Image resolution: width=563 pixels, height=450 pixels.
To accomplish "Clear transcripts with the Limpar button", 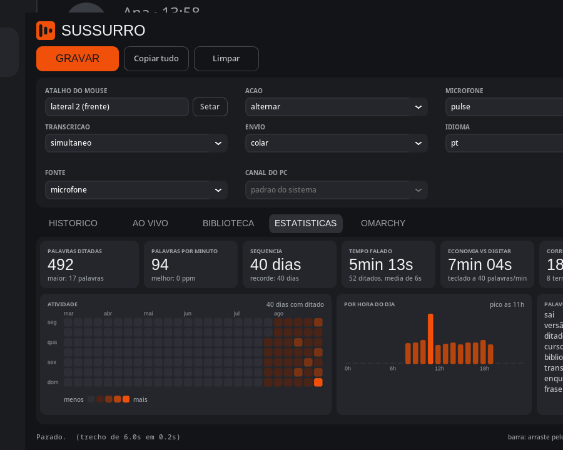I will pos(226,59).
